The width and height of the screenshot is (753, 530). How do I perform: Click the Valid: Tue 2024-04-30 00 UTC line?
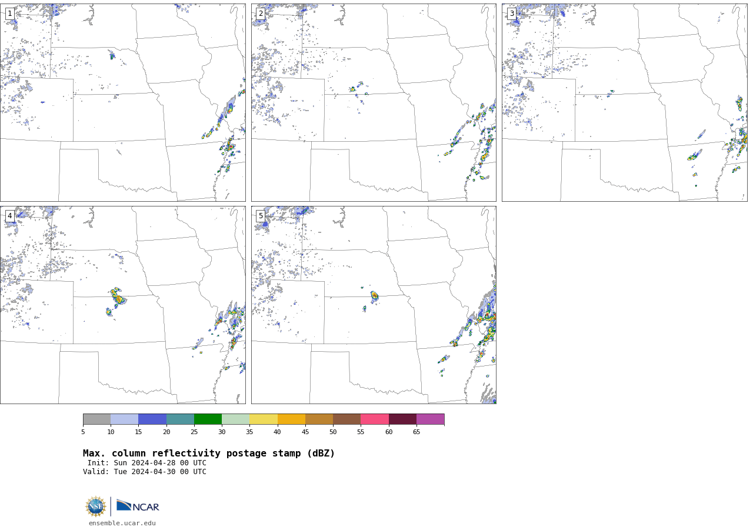pos(145,472)
